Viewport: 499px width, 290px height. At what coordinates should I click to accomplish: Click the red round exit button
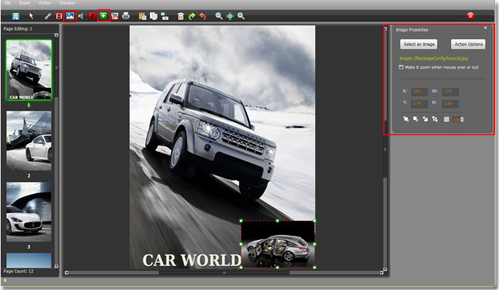(x=471, y=16)
